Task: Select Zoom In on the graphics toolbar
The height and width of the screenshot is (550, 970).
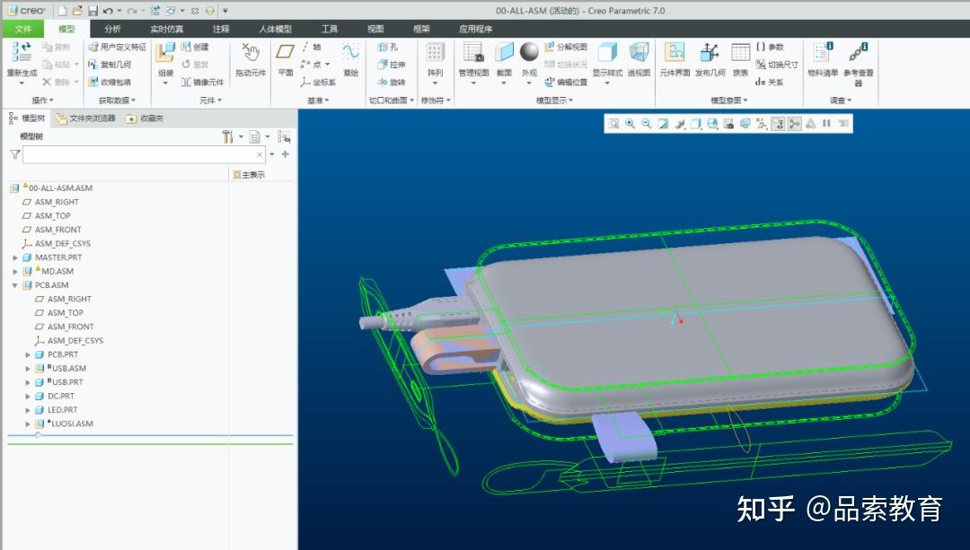Action: coord(630,124)
